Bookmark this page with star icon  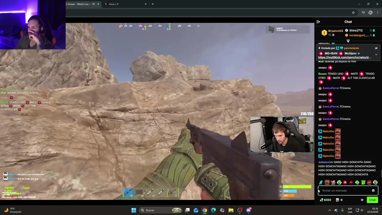tap(353, 13)
